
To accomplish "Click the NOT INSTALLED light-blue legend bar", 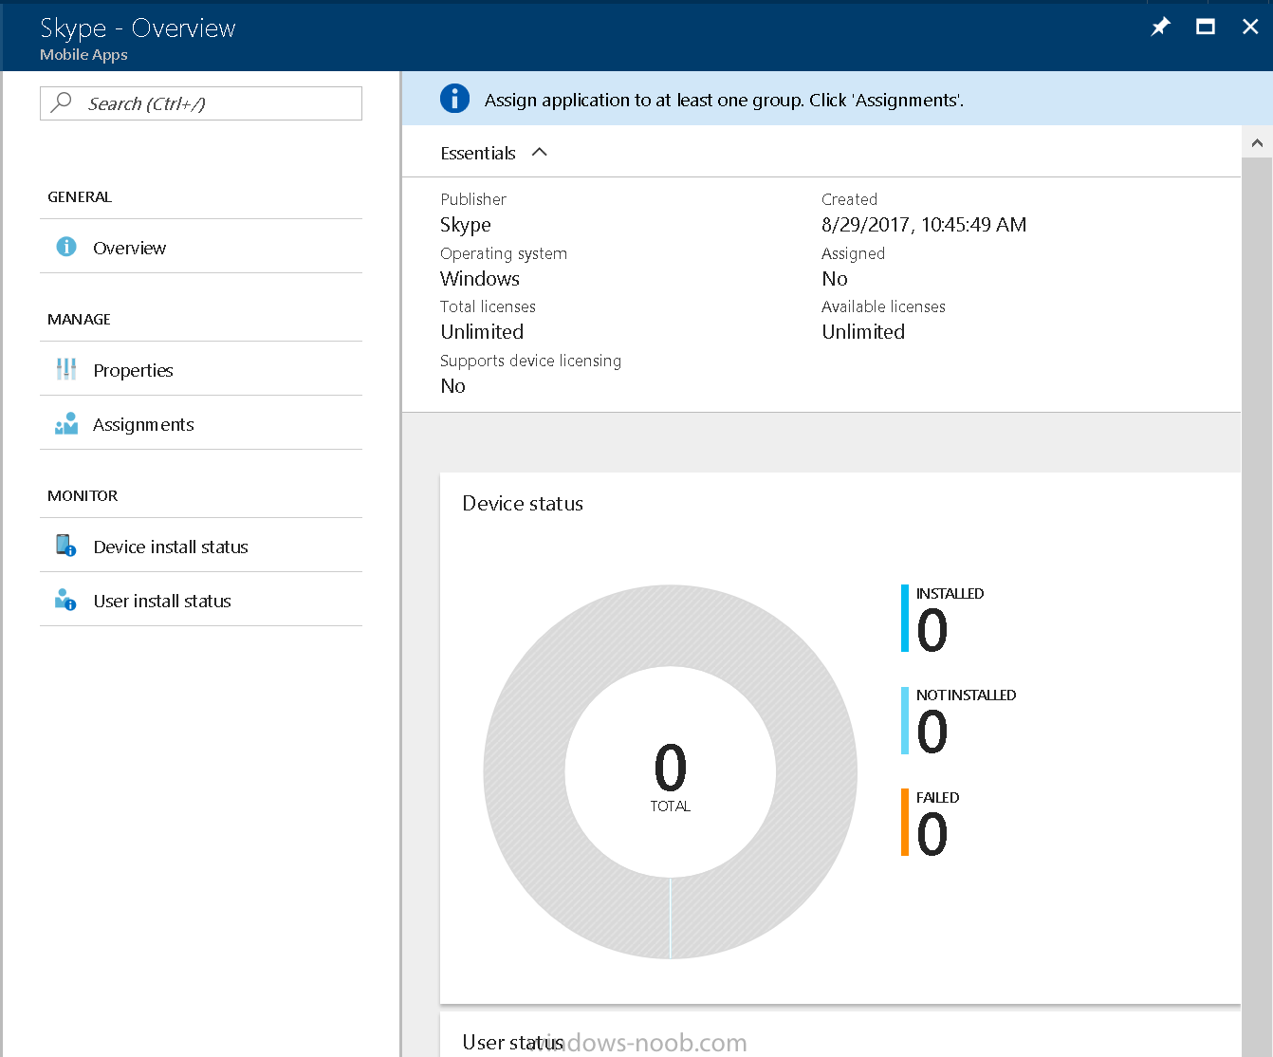I will (905, 721).
